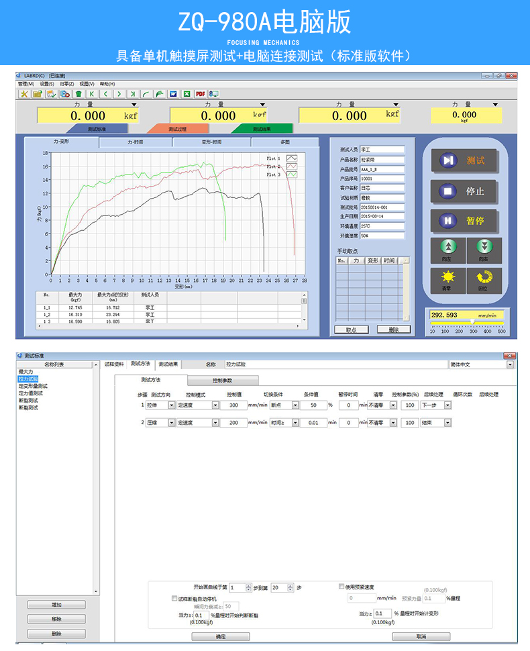Click the 取点 button
The height and width of the screenshot is (651, 530).
(x=351, y=330)
